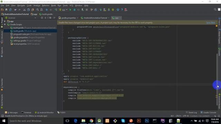Click the Synchronize toolbar icon
The width and height of the screenshot is (221, 124).
(10, 10)
